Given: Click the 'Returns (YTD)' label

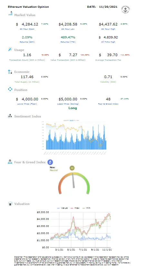Looking at the screenshot, I should [68, 42].
